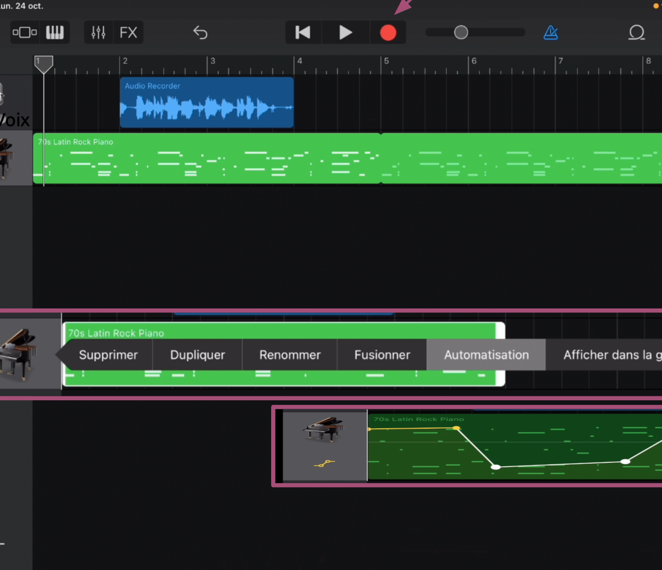The image size is (662, 570).
Task: Toggle the metronome
Action: pyautogui.click(x=551, y=32)
